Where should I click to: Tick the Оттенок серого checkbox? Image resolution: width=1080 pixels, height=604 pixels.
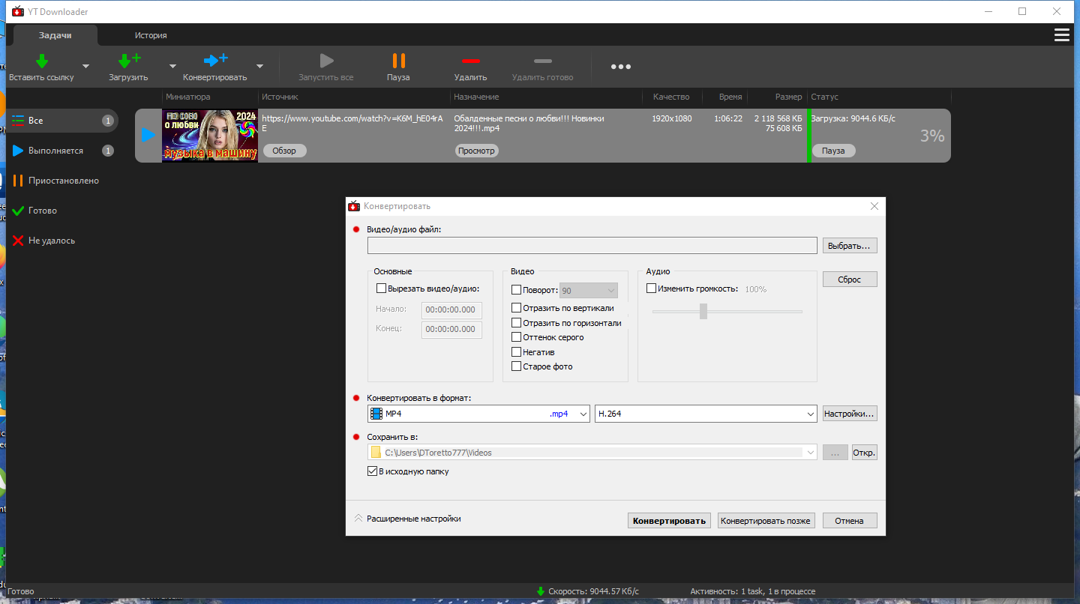coord(516,337)
